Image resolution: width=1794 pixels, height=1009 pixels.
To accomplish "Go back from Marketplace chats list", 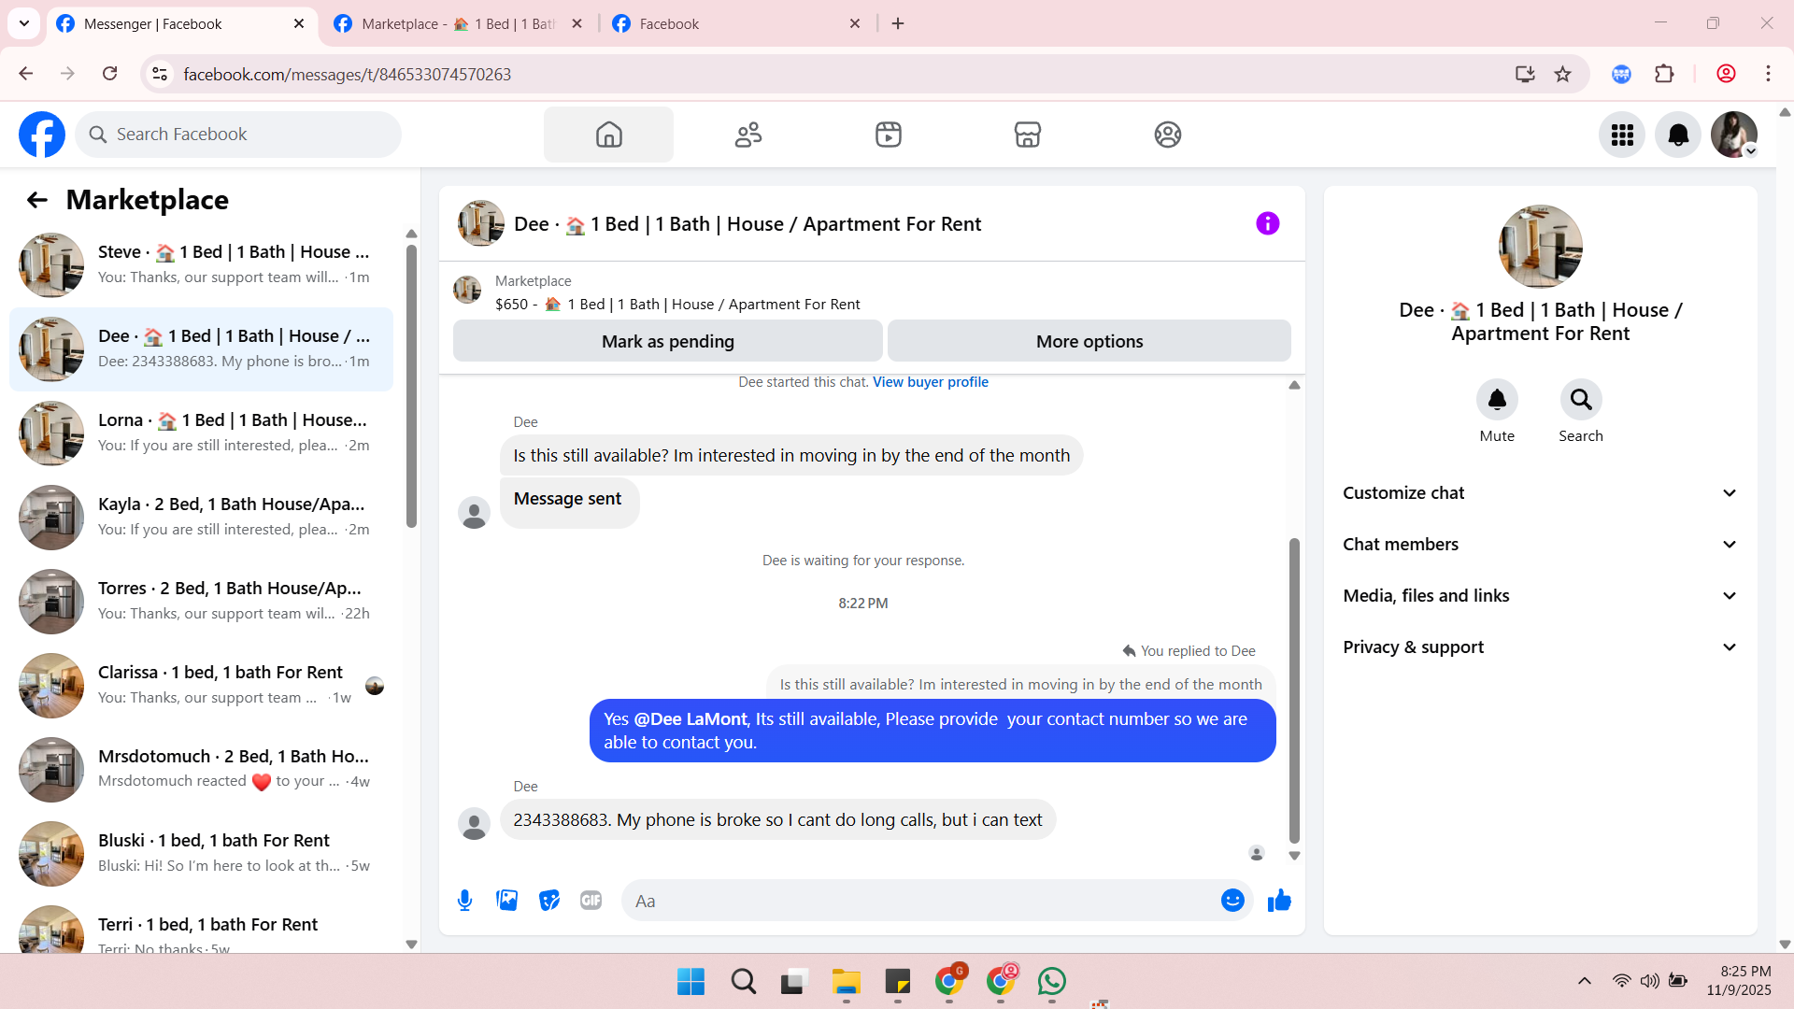I will click(x=37, y=200).
